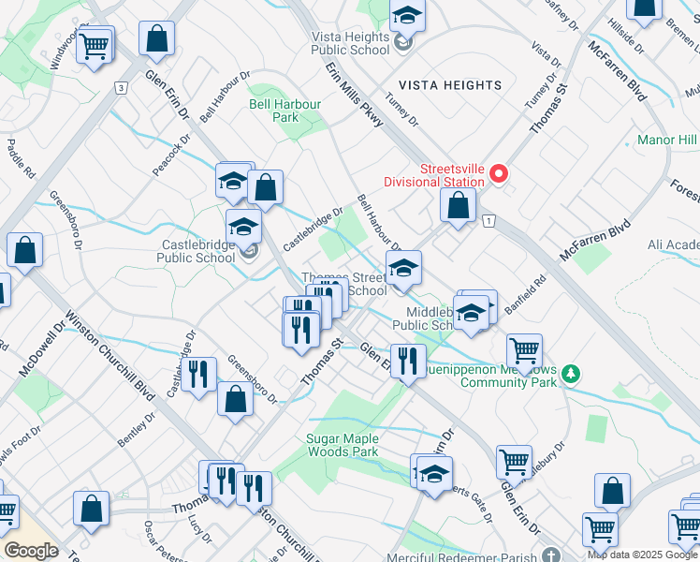700x562 pixels.
Task: Click the restaurant marker on Glen Erin Dr
Action: tap(407, 362)
